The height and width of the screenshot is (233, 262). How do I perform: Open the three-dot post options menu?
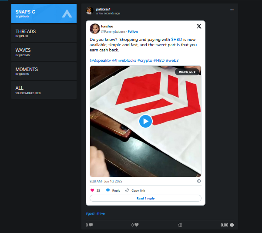point(232,10)
